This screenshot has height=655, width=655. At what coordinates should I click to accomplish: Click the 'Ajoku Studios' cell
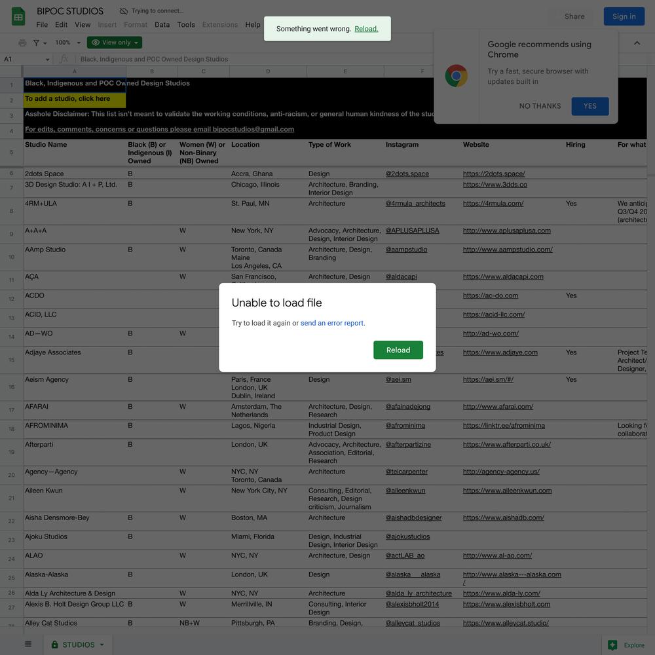coord(75,540)
